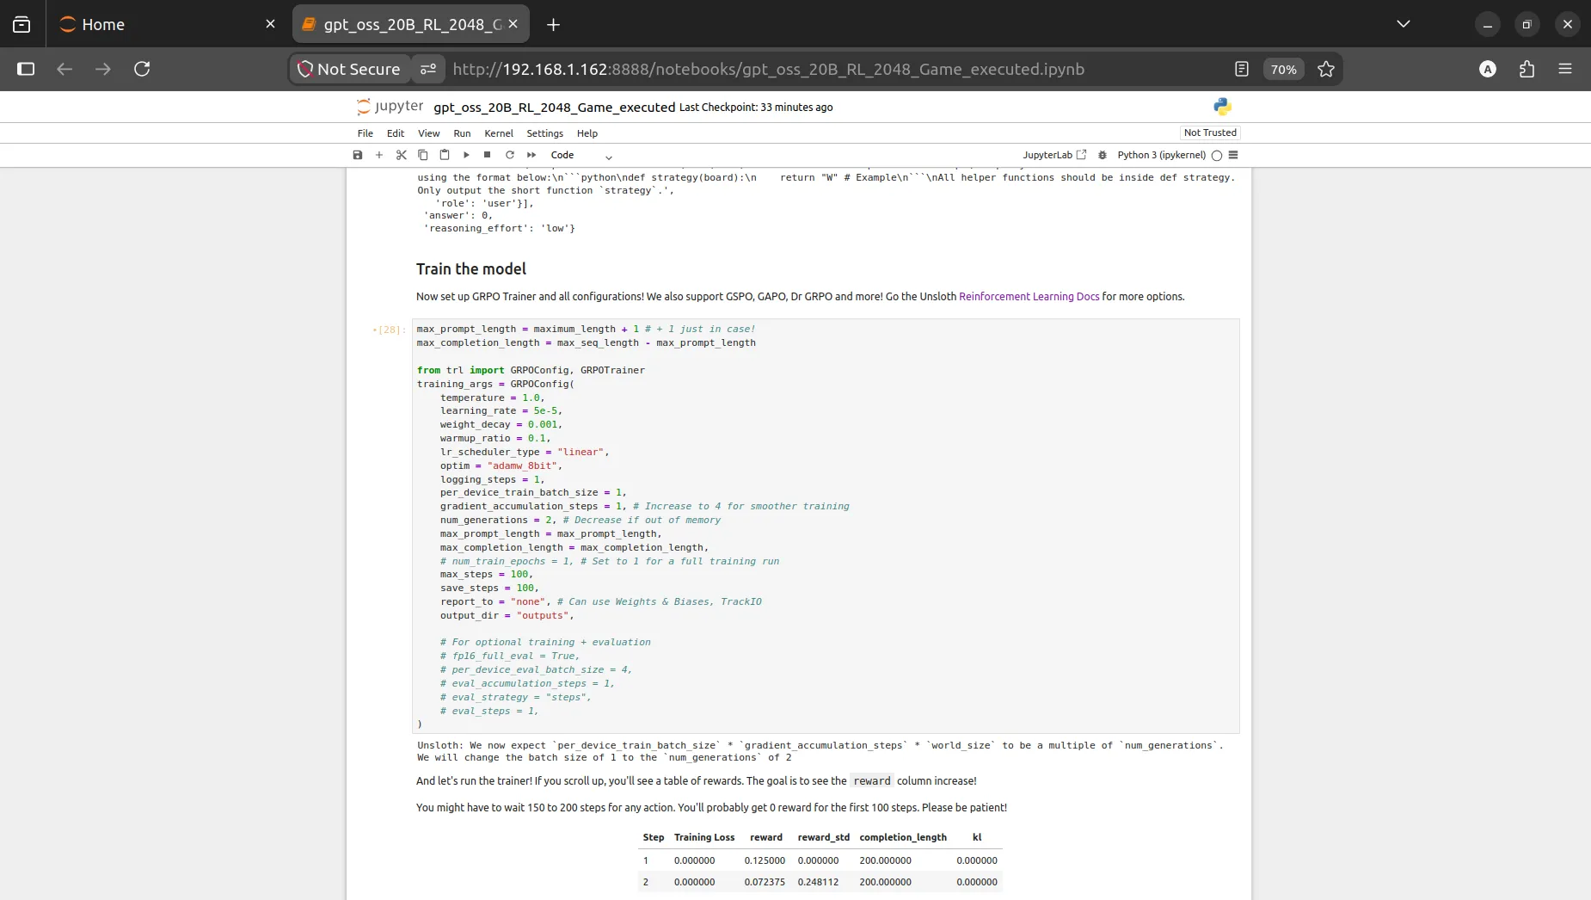The width and height of the screenshot is (1591, 900).
Task: Bookmark this page with star icon
Action: [x=1326, y=69]
